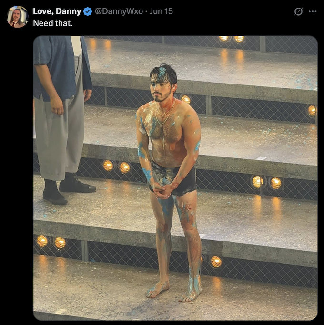The width and height of the screenshot is (324, 325).
Task: Click the blue verified checkmark badge
Action: point(88,11)
